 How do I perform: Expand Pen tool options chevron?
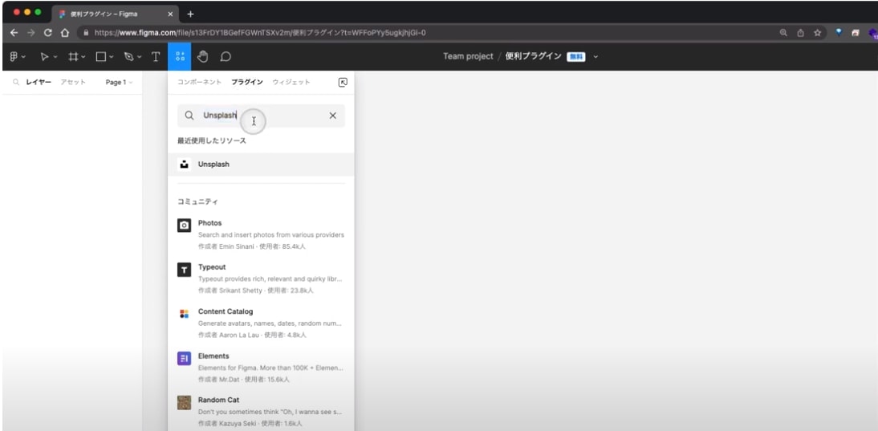[x=140, y=57]
